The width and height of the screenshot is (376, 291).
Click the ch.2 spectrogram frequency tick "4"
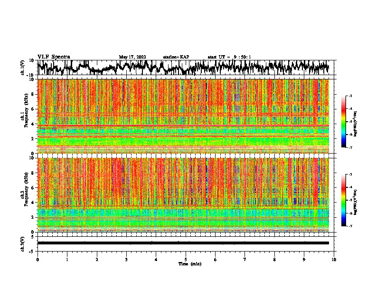click(33, 203)
